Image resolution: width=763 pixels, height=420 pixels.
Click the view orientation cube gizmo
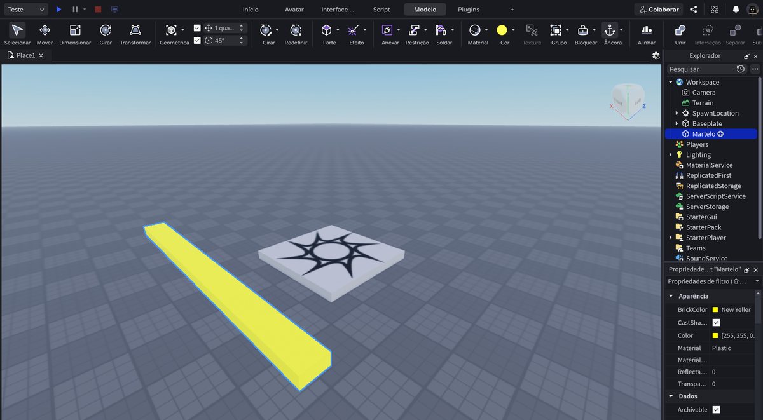[x=628, y=98]
